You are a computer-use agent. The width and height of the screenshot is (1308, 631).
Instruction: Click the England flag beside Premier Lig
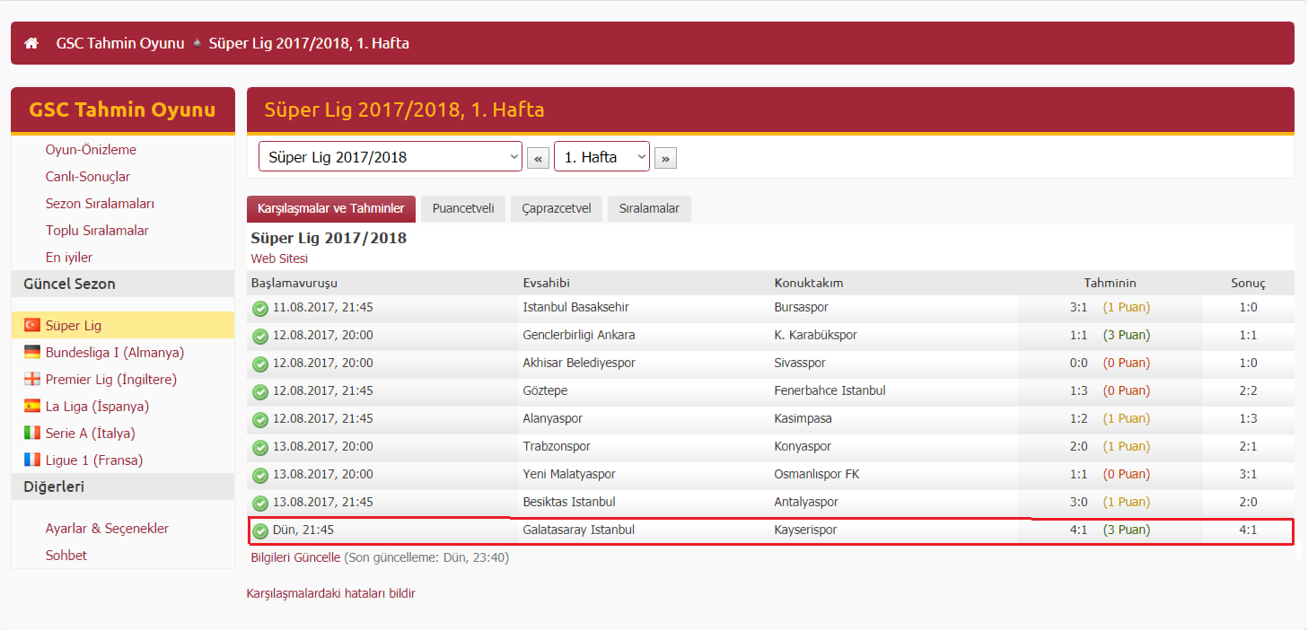[x=32, y=379]
